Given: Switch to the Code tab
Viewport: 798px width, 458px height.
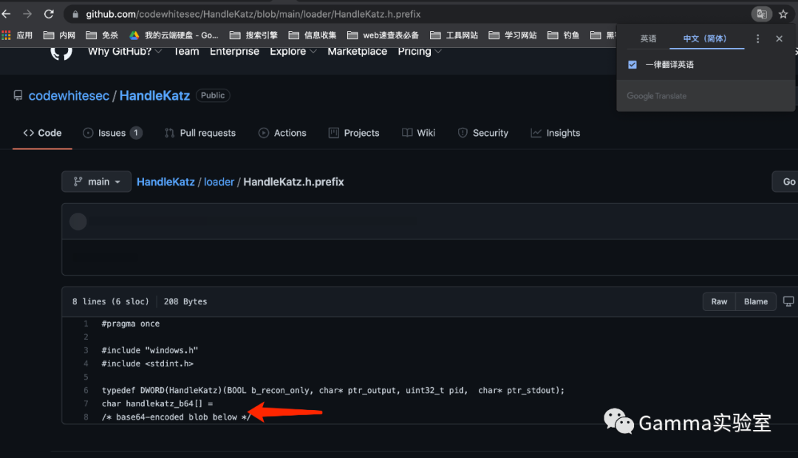Looking at the screenshot, I should 42,133.
